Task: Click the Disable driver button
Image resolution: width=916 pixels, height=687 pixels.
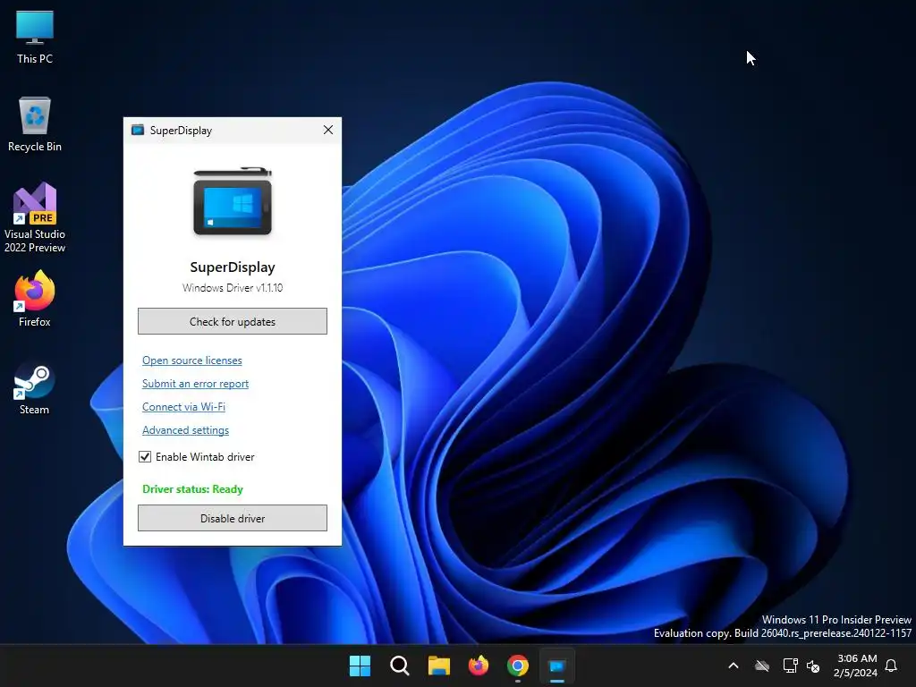Action: 233,518
